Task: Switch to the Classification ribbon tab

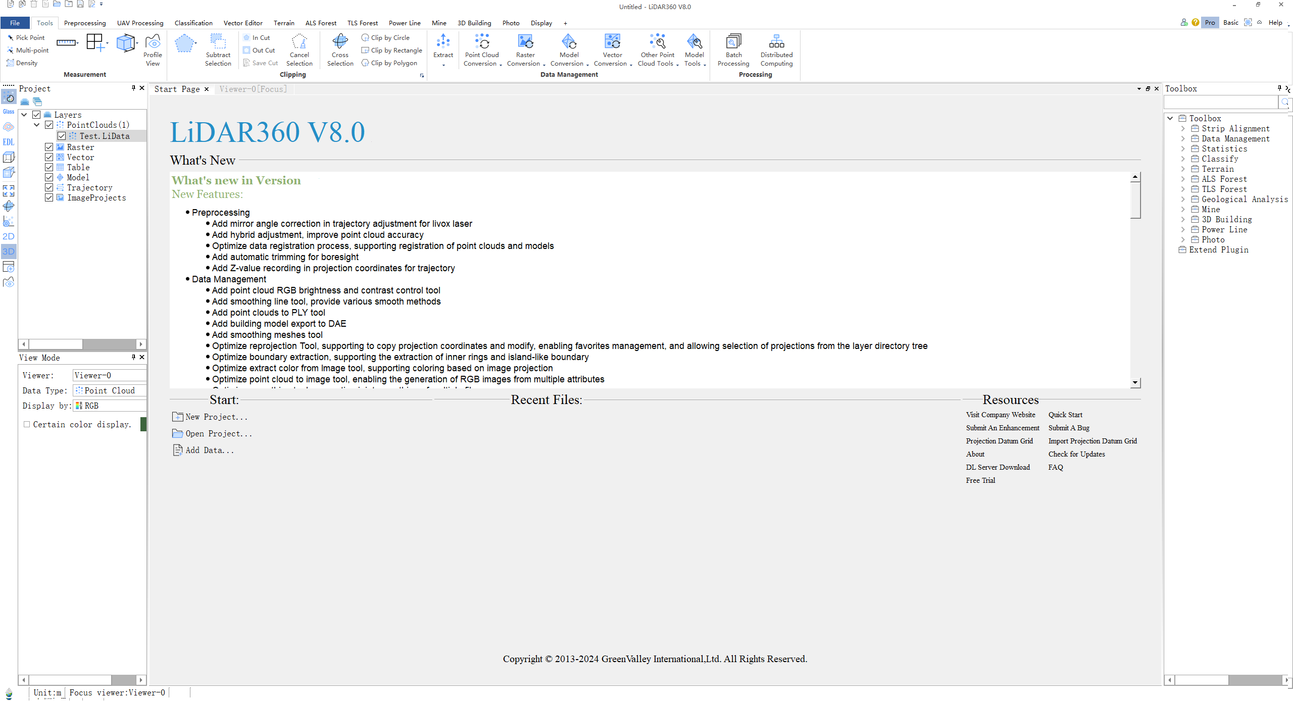Action: tap(193, 23)
